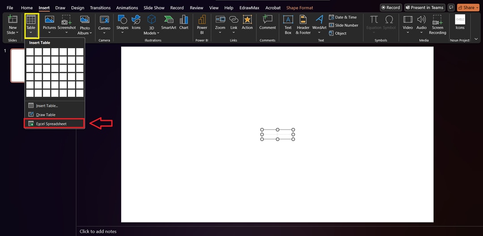Viewport: 483px width, 236px height.
Task: Switch to the Slide Show tab
Action: [x=154, y=8]
